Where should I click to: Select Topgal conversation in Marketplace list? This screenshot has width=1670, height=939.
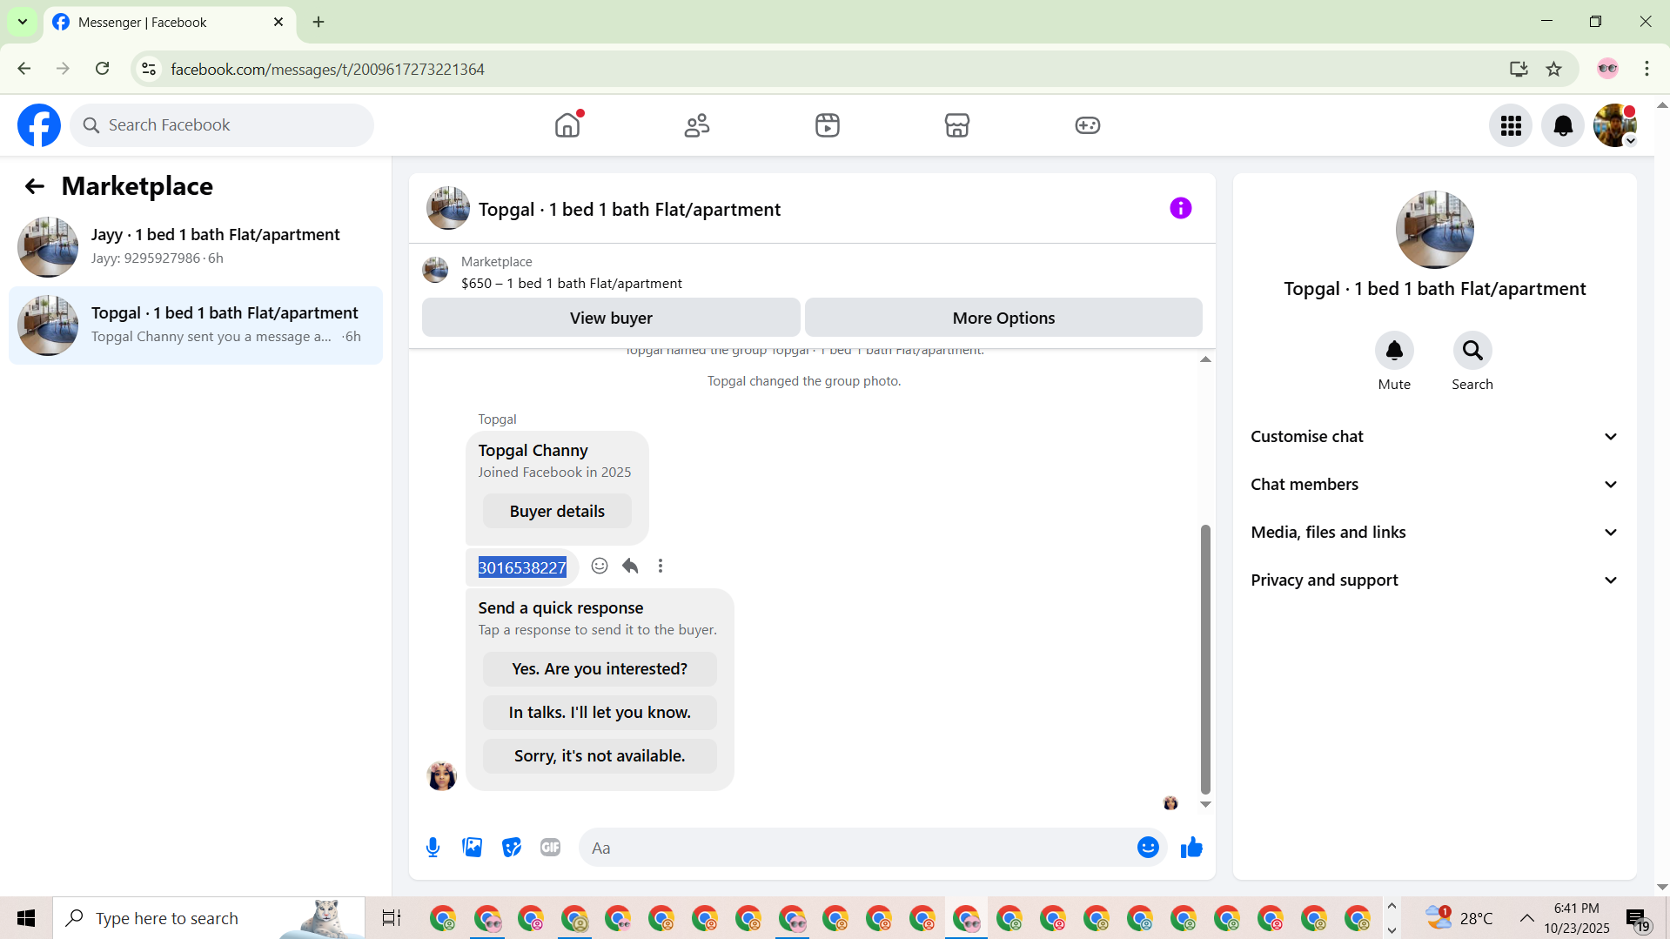click(x=196, y=325)
